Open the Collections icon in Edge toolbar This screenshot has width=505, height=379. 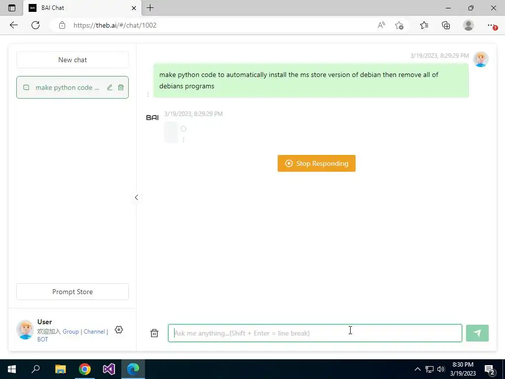pyautogui.click(x=446, y=25)
